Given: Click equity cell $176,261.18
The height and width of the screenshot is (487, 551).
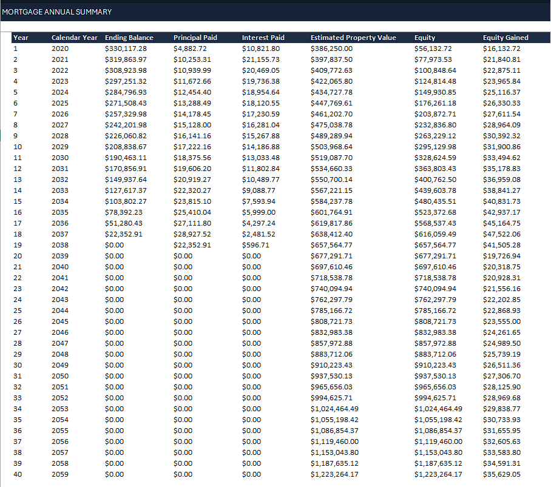Looking at the screenshot, I should (x=435, y=103).
